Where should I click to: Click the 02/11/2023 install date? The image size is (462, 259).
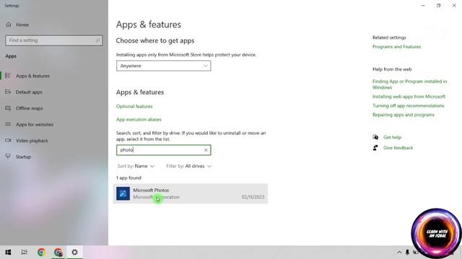[x=253, y=197]
